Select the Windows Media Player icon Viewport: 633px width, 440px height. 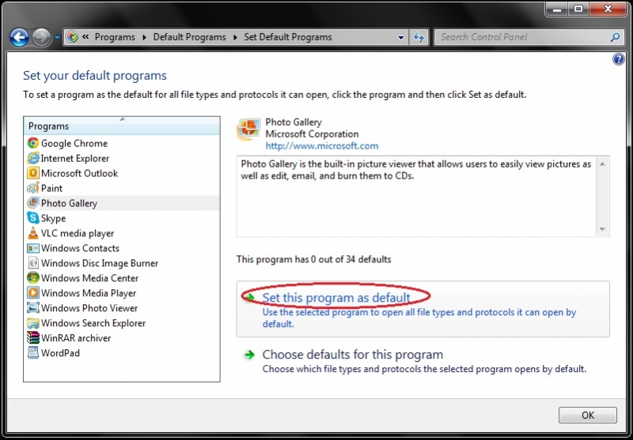point(33,293)
